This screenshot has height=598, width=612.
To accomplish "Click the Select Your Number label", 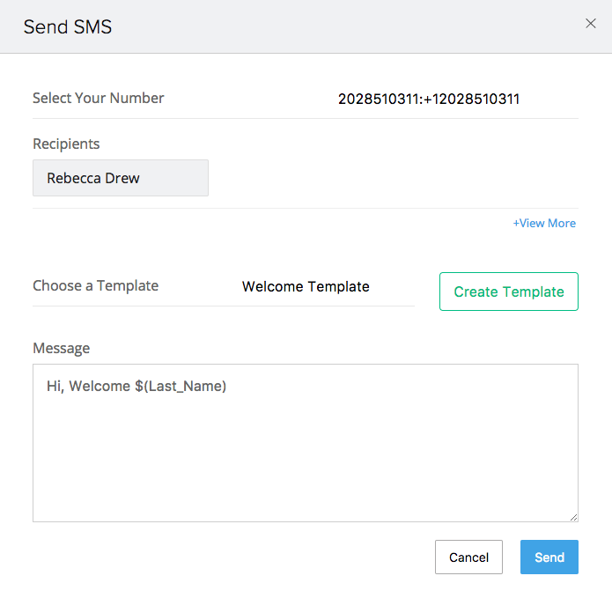I will [99, 98].
